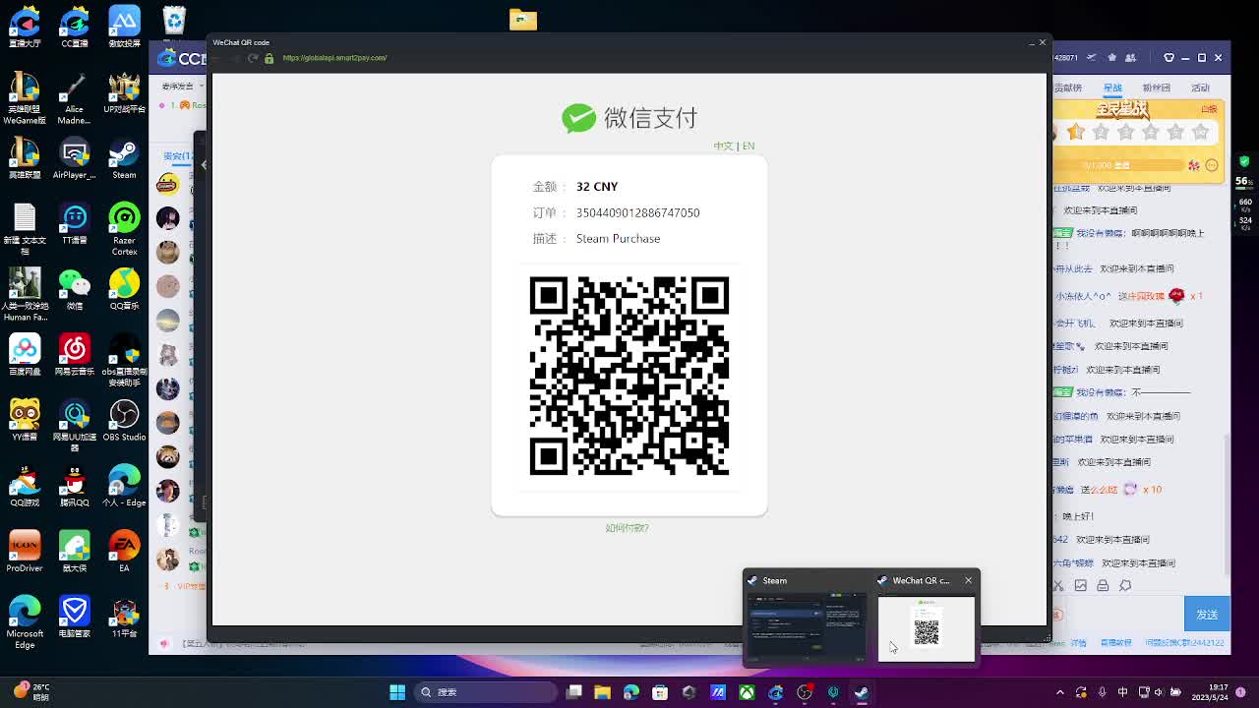This screenshot has width=1259, height=708.
Task: Click the OBS icon in the taskbar
Action: click(x=805, y=692)
